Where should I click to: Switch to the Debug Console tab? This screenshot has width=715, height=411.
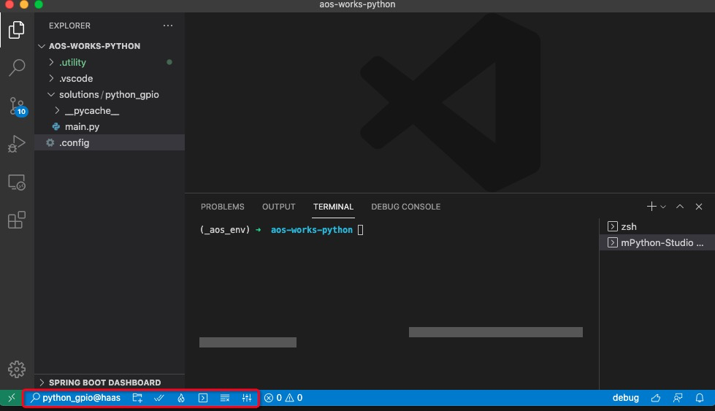406,207
